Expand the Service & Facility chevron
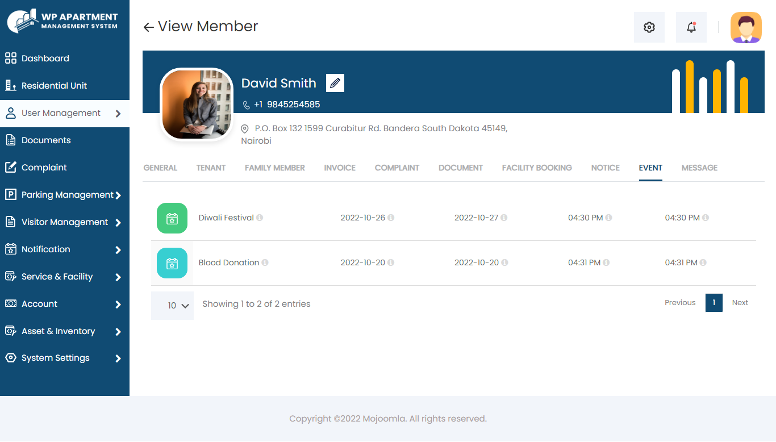 pyautogui.click(x=118, y=277)
